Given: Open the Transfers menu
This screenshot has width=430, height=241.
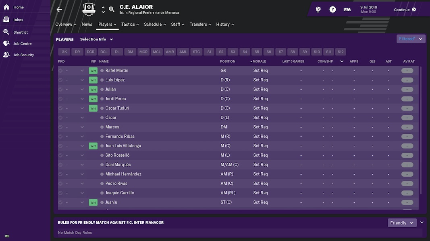Looking at the screenshot, I should pos(200,25).
